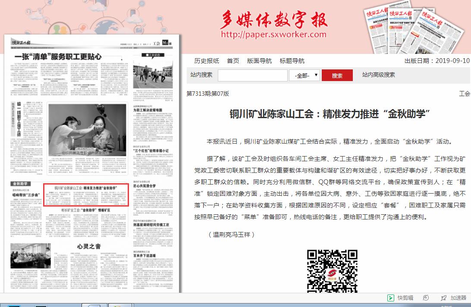Image resolution: width=471 pixels, height=307 pixels.
Task: Click the 多媒体数字报 masthead logo
Action: pos(273,20)
